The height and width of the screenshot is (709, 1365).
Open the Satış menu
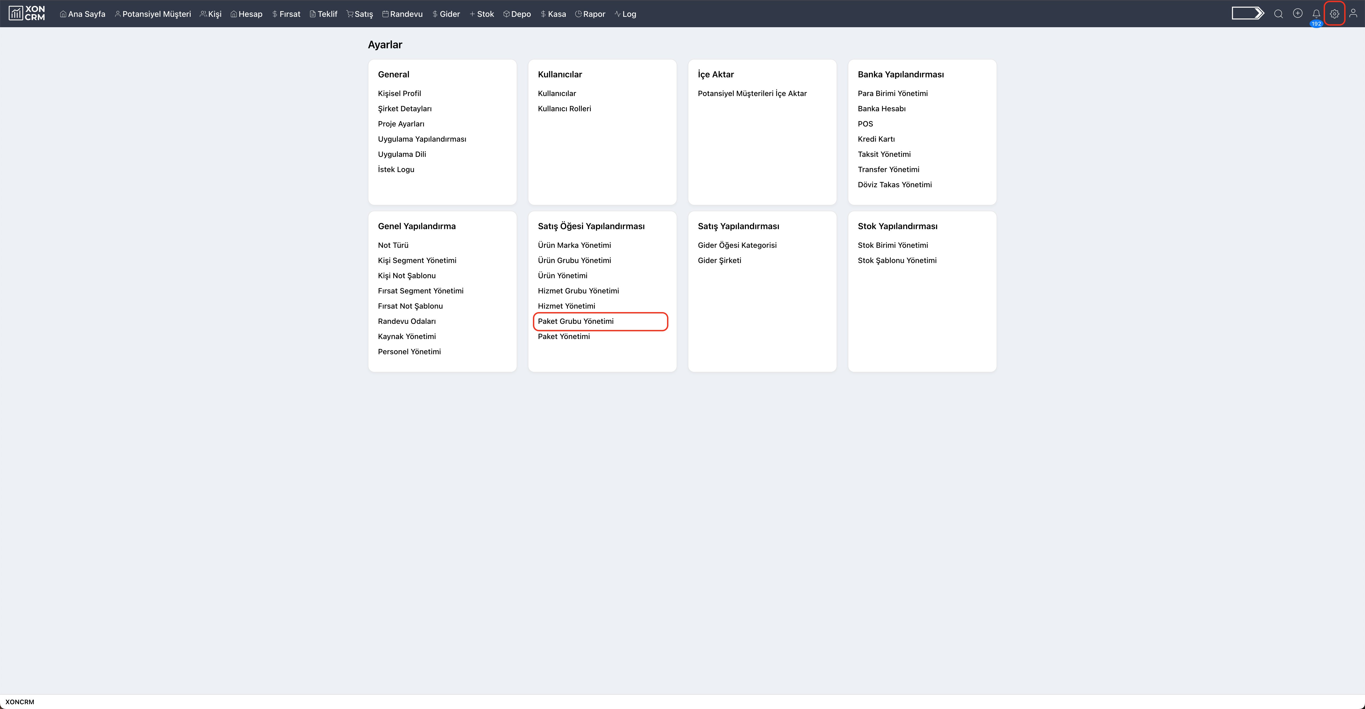[360, 14]
